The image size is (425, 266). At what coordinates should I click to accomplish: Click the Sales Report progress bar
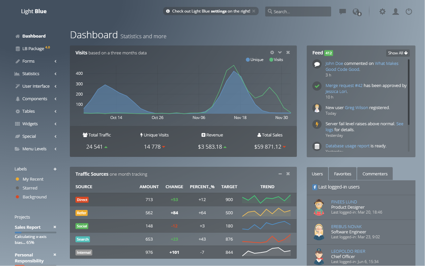coord(36,233)
